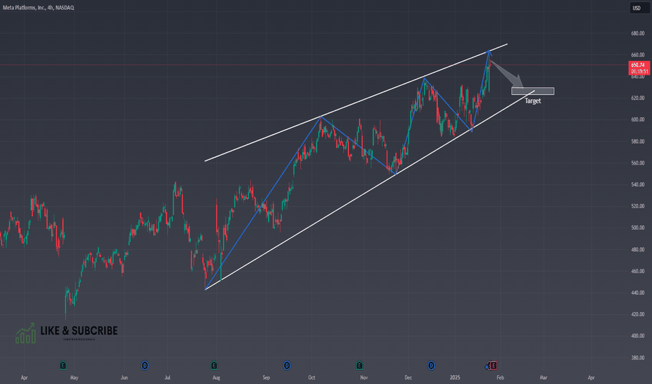652x384 pixels.
Task: Click the Mar label on time axis
Action: [x=543, y=378]
